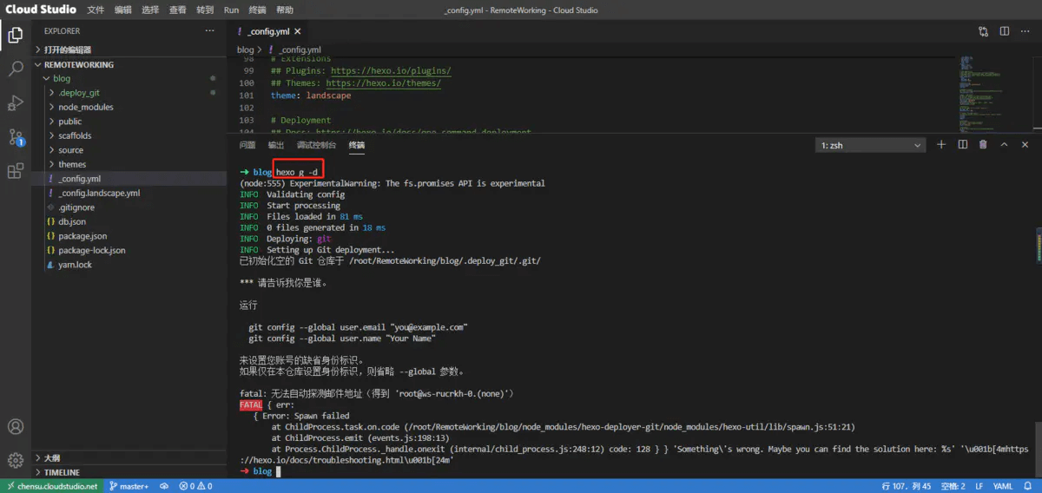Click errors and warnings count in status bar
This screenshot has height=493, width=1042.
(x=197, y=486)
